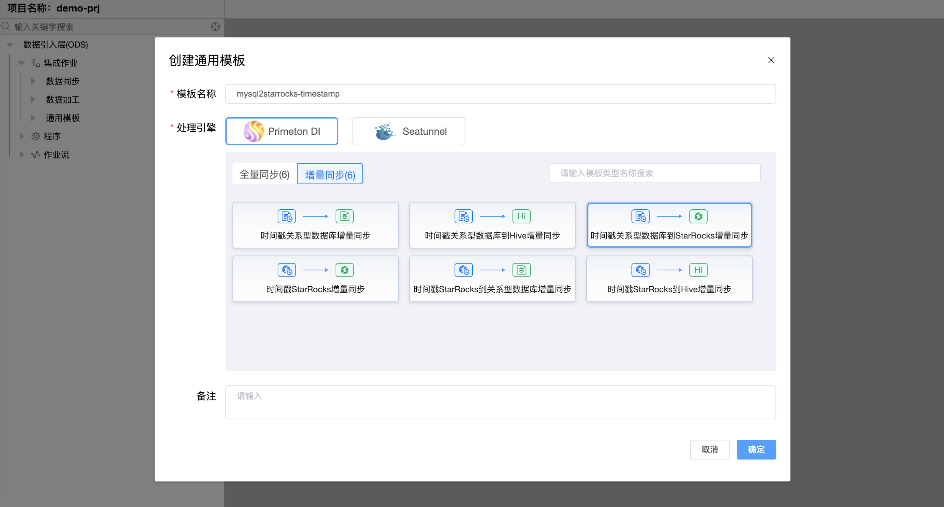Click the Seatunnel engine logo icon
The height and width of the screenshot is (507, 944).
coord(385,131)
